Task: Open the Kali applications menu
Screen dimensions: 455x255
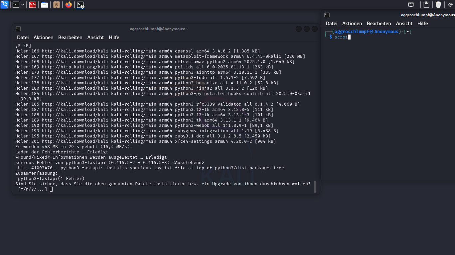Action: [x=5, y=5]
